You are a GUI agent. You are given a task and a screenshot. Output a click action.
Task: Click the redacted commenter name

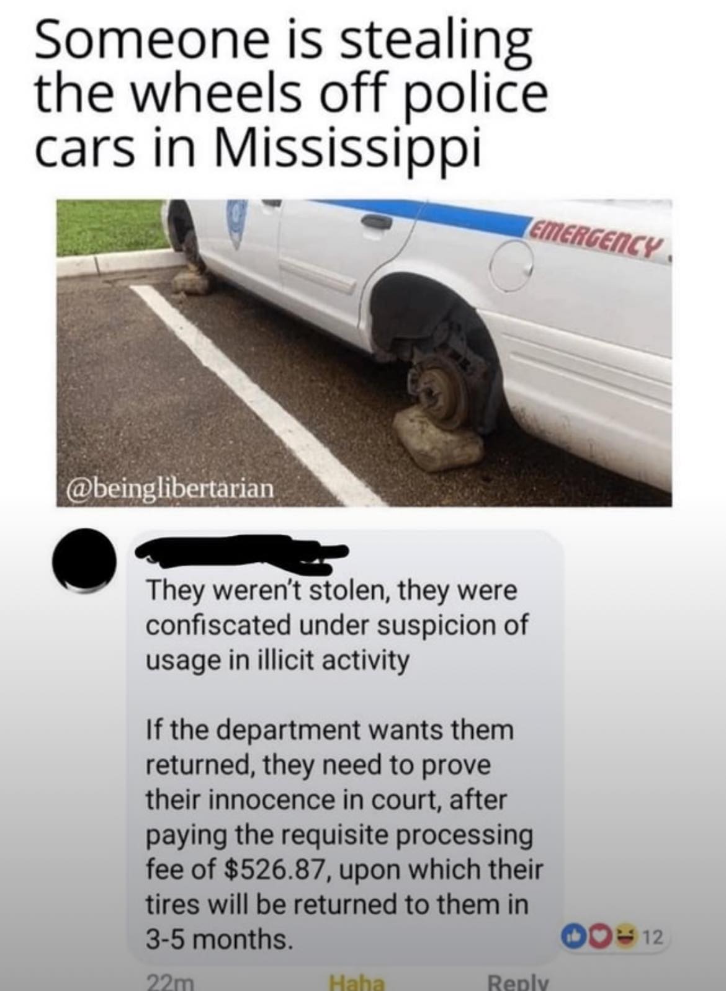coord(242,552)
